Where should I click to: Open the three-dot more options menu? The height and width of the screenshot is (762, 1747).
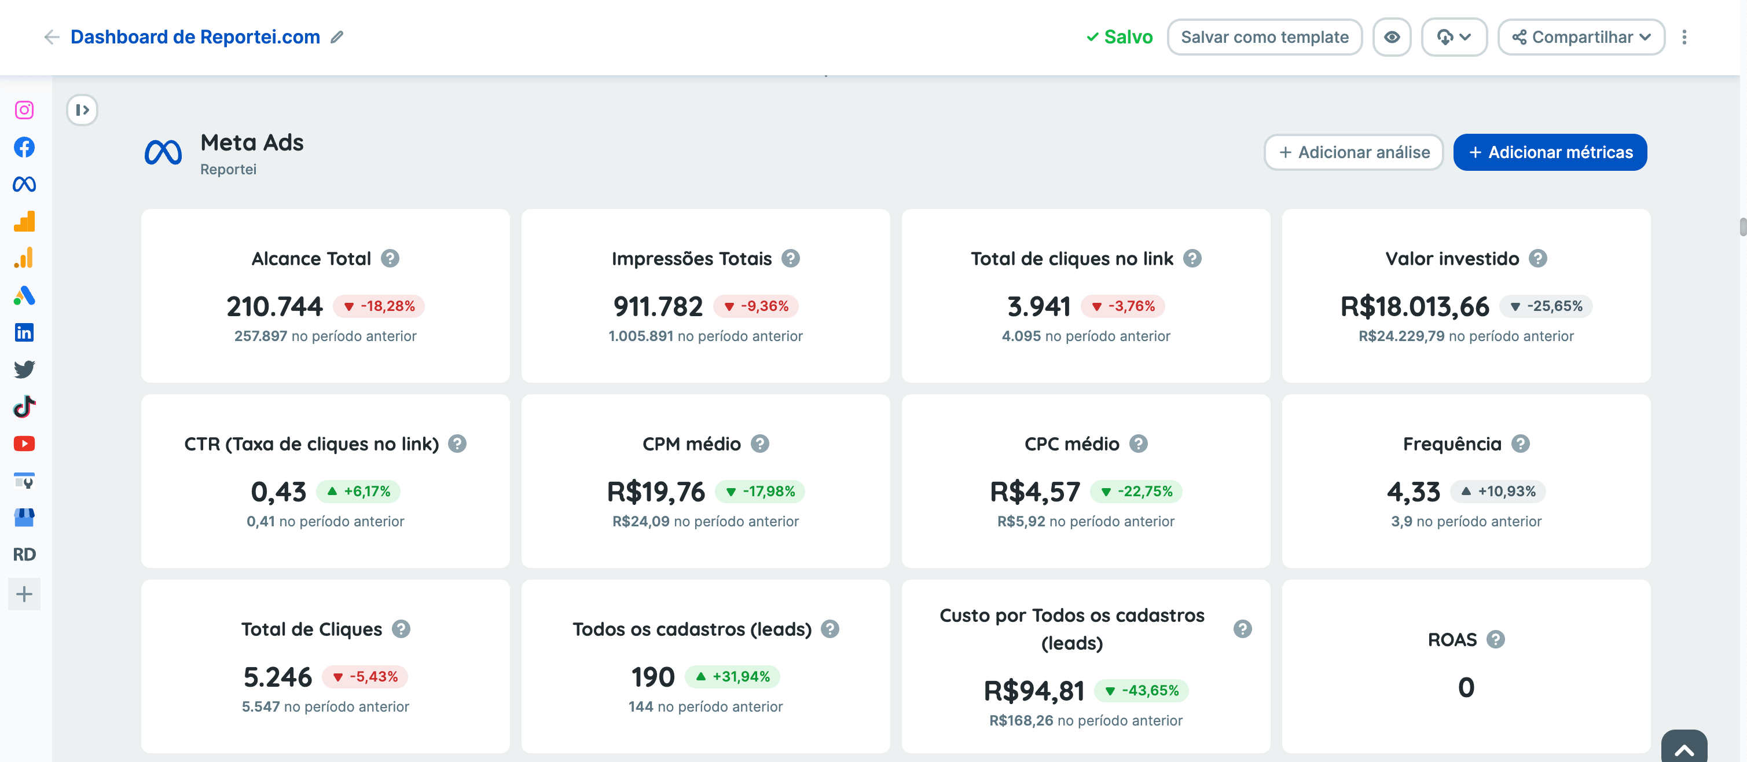point(1684,37)
